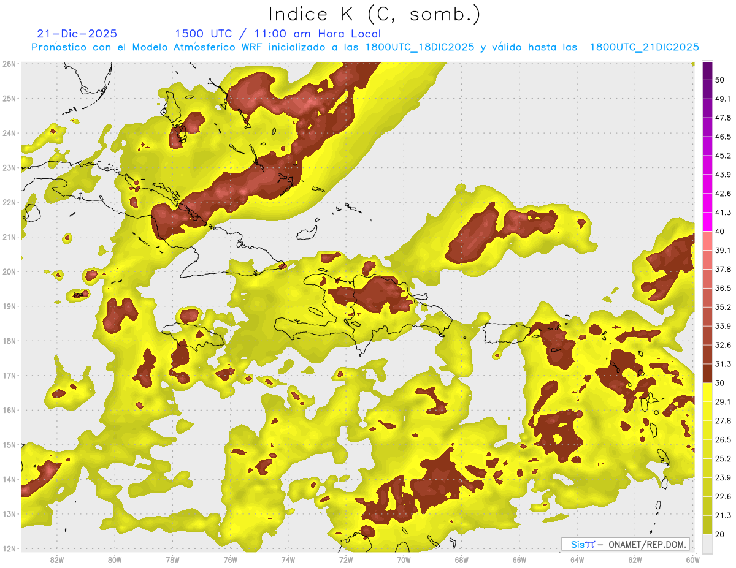
Task: Click the bright yellow swatch between 29.1 and 30
Action: coord(708,392)
